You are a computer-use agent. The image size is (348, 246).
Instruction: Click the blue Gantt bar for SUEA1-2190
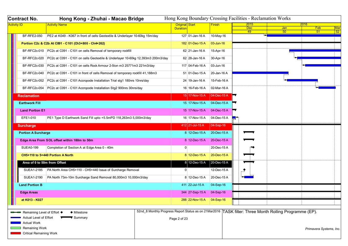(x=249, y=177)
